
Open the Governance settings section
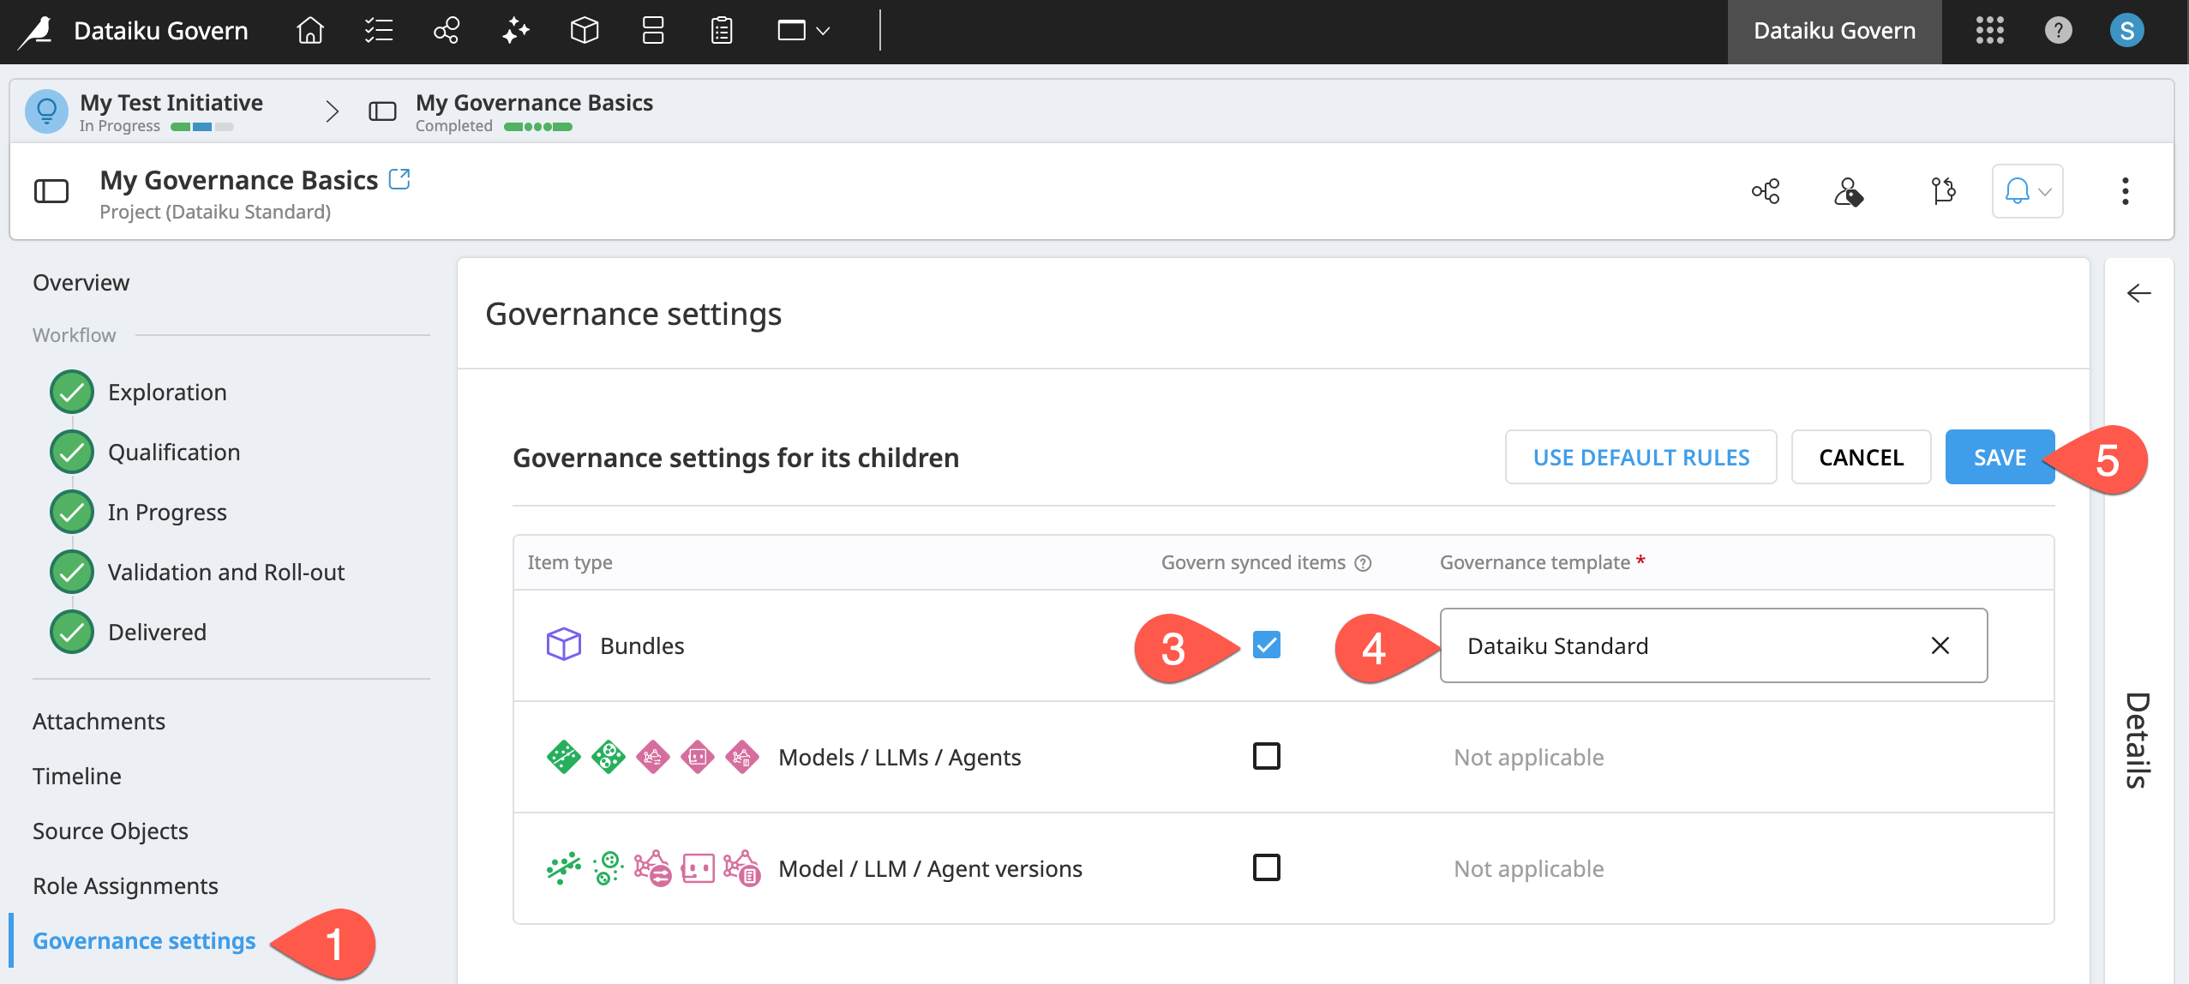(144, 941)
